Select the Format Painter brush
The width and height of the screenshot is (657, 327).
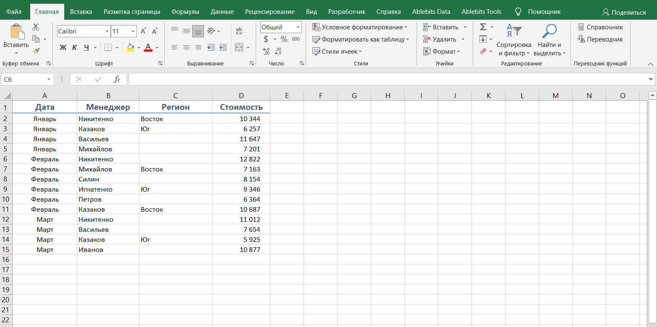[36, 51]
